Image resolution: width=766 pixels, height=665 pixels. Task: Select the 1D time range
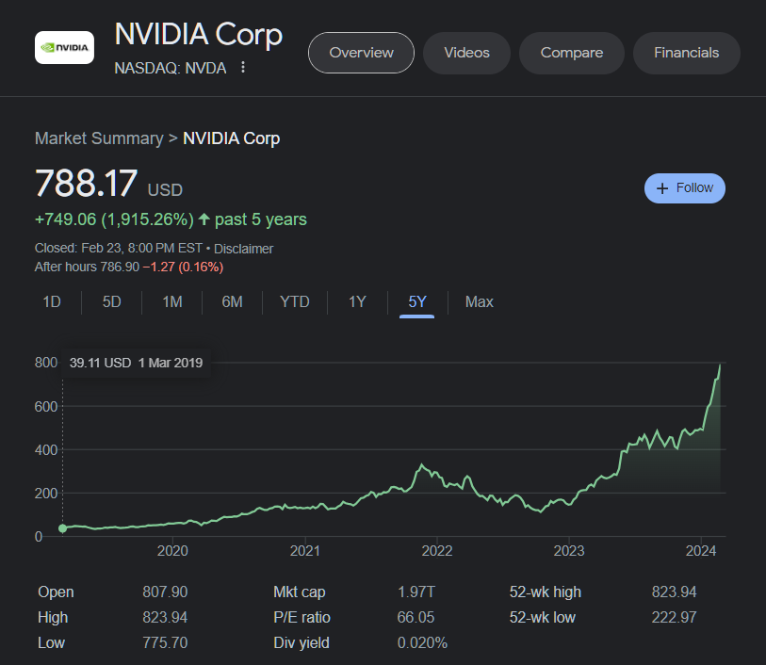(52, 301)
